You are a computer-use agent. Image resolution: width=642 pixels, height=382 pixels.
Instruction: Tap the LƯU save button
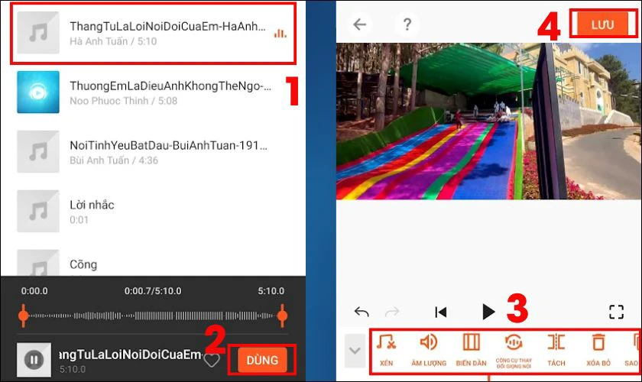point(602,25)
